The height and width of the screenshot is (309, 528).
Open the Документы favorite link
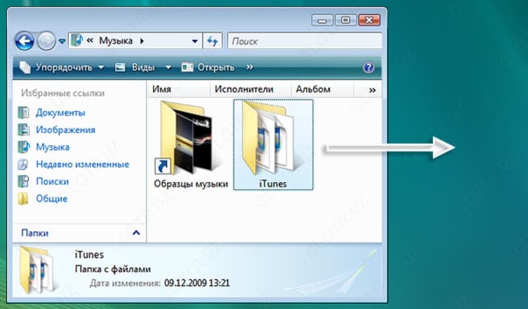coord(61,112)
